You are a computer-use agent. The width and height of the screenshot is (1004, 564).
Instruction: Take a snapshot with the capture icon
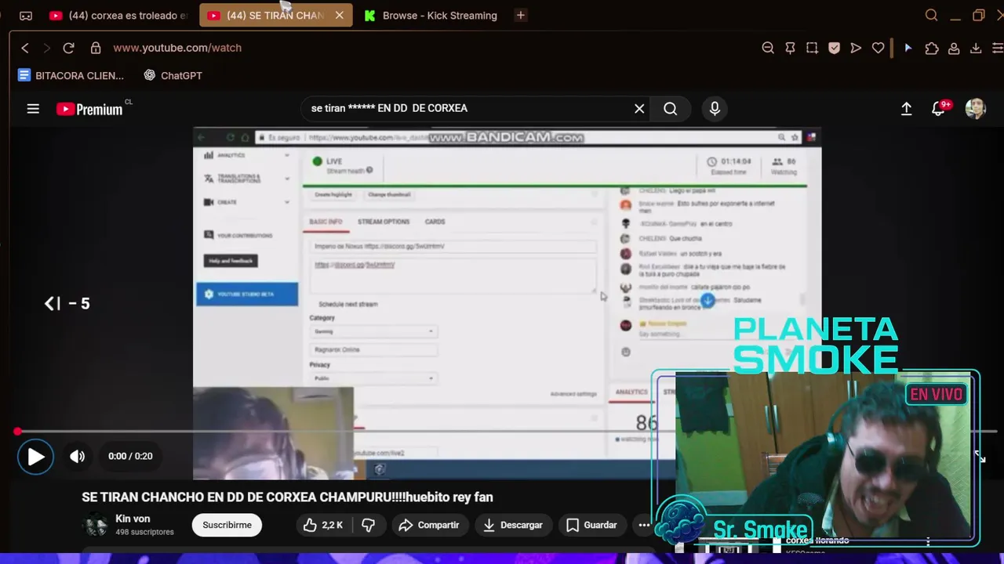(x=812, y=48)
